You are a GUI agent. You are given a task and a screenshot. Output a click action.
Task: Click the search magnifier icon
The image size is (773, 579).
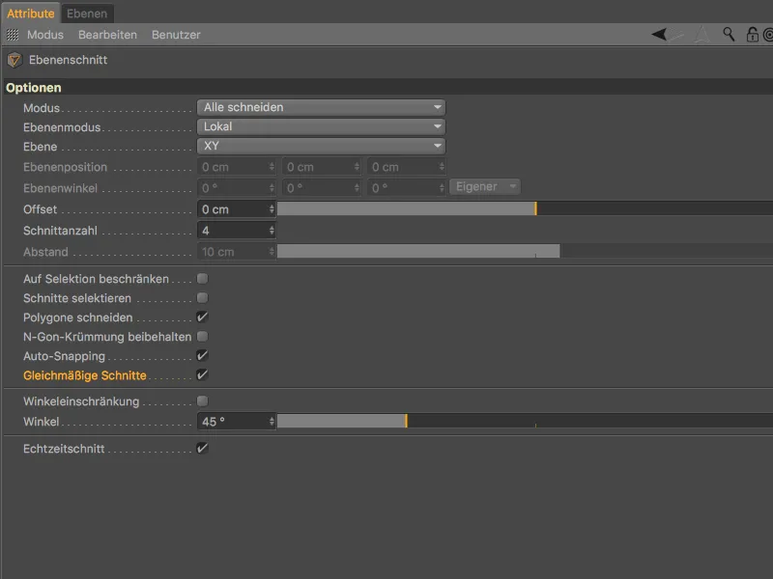click(x=729, y=35)
